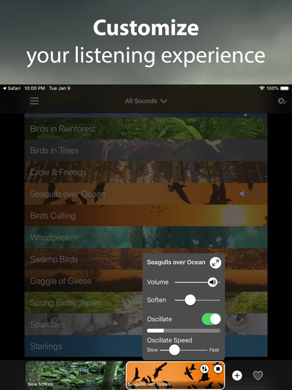Expand the Seagulls over Ocean settings popup
The image size is (292, 390).
pos(215,263)
